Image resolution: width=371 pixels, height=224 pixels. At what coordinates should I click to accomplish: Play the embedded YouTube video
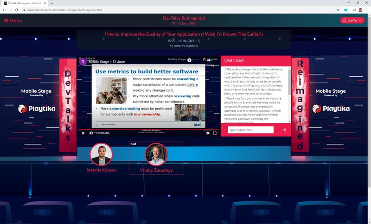(83, 133)
